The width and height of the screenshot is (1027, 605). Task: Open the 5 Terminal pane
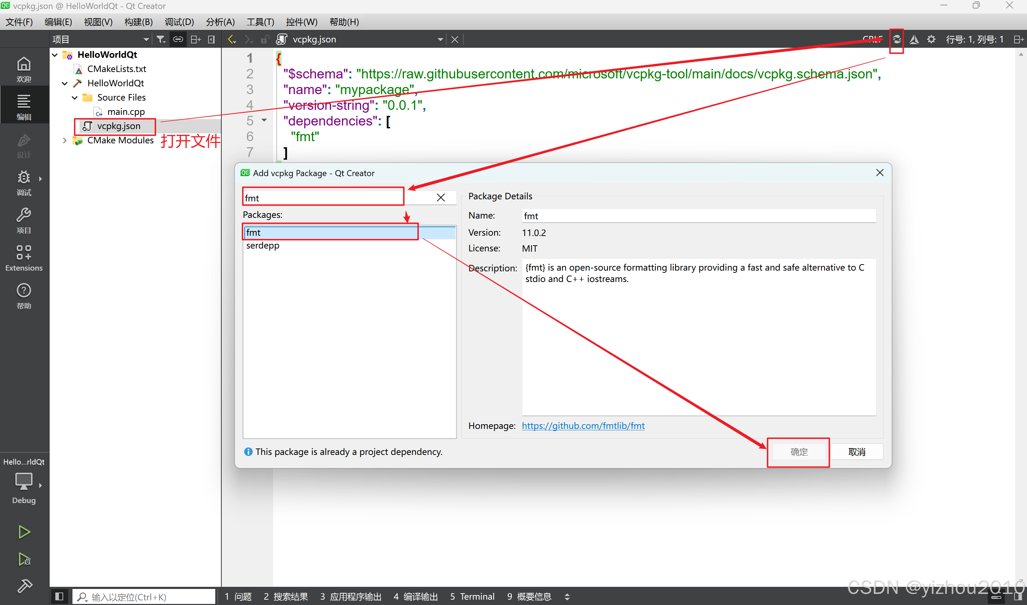point(472,596)
